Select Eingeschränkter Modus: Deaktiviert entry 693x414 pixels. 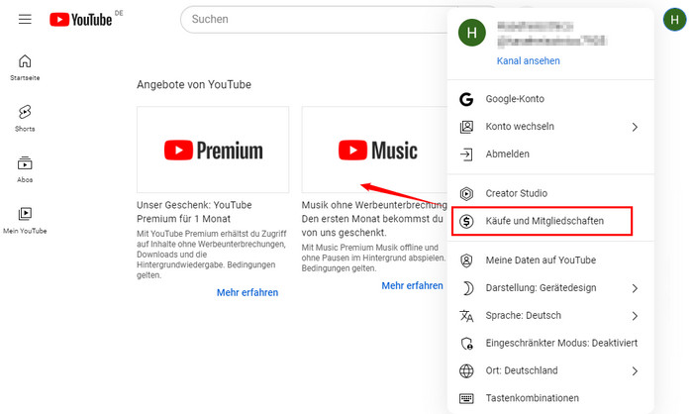(550, 343)
